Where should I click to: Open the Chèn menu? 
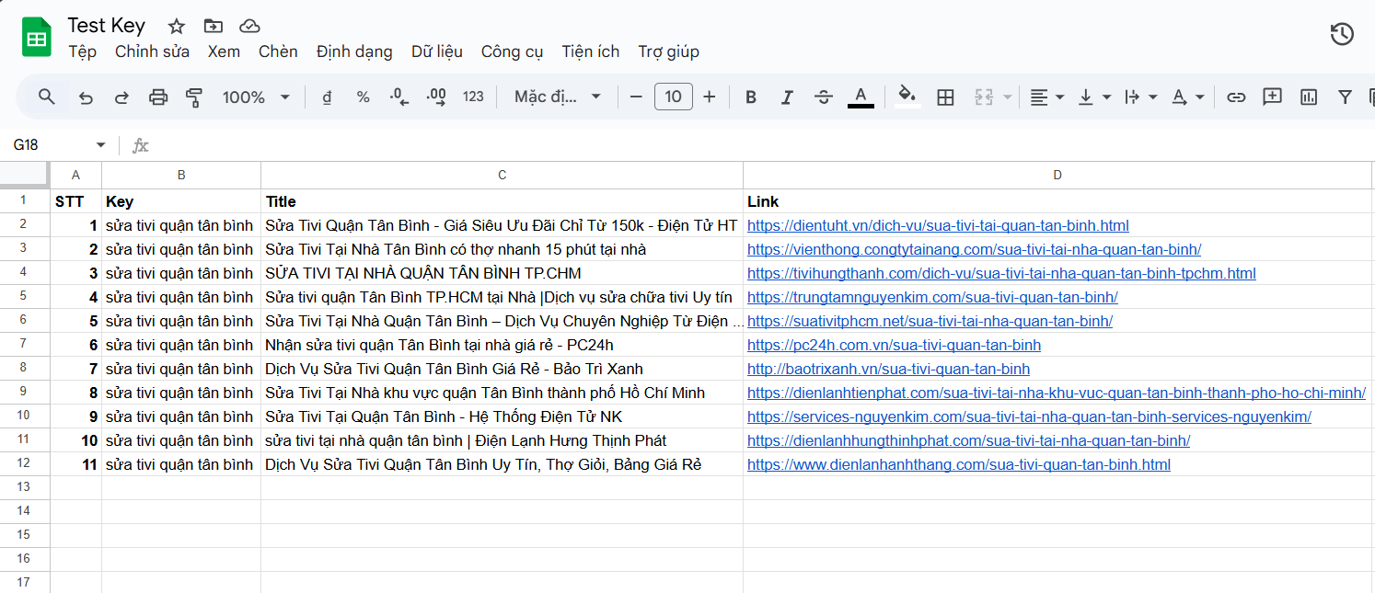pos(278,51)
